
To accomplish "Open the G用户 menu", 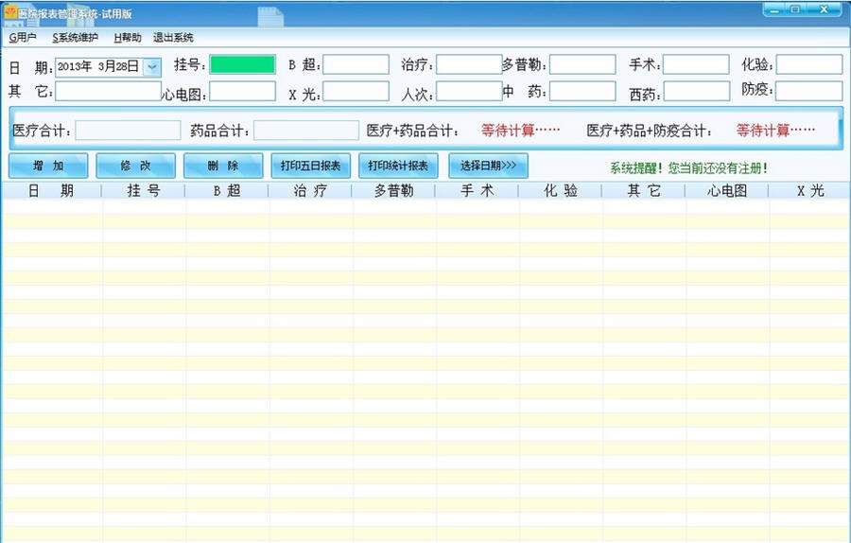I will tap(23, 38).
